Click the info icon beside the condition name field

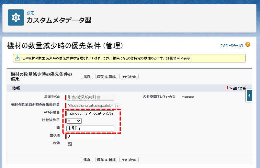(118, 106)
